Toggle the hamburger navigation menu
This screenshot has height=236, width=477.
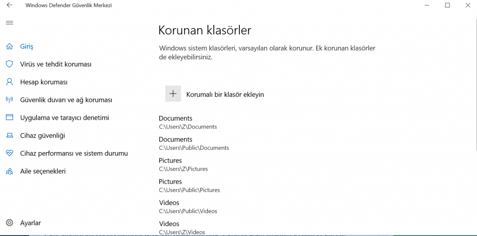(x=9, y=23)
